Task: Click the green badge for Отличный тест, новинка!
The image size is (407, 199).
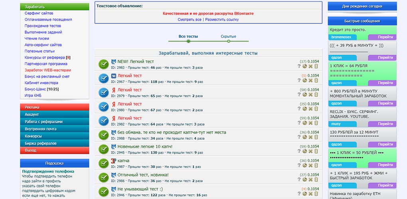Action: tap(104, 177)
